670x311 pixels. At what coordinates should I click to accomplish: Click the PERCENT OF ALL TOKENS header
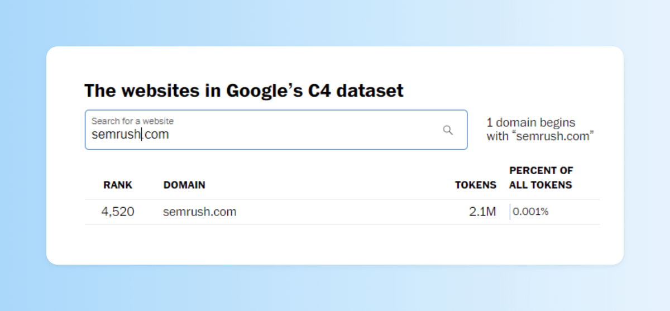[541, 178]
